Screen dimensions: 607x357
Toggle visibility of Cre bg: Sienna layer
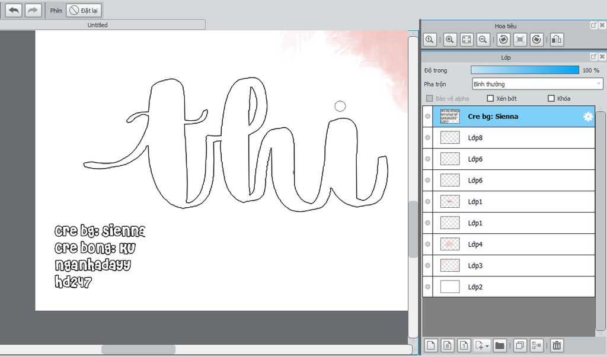[x=428, y=117]
